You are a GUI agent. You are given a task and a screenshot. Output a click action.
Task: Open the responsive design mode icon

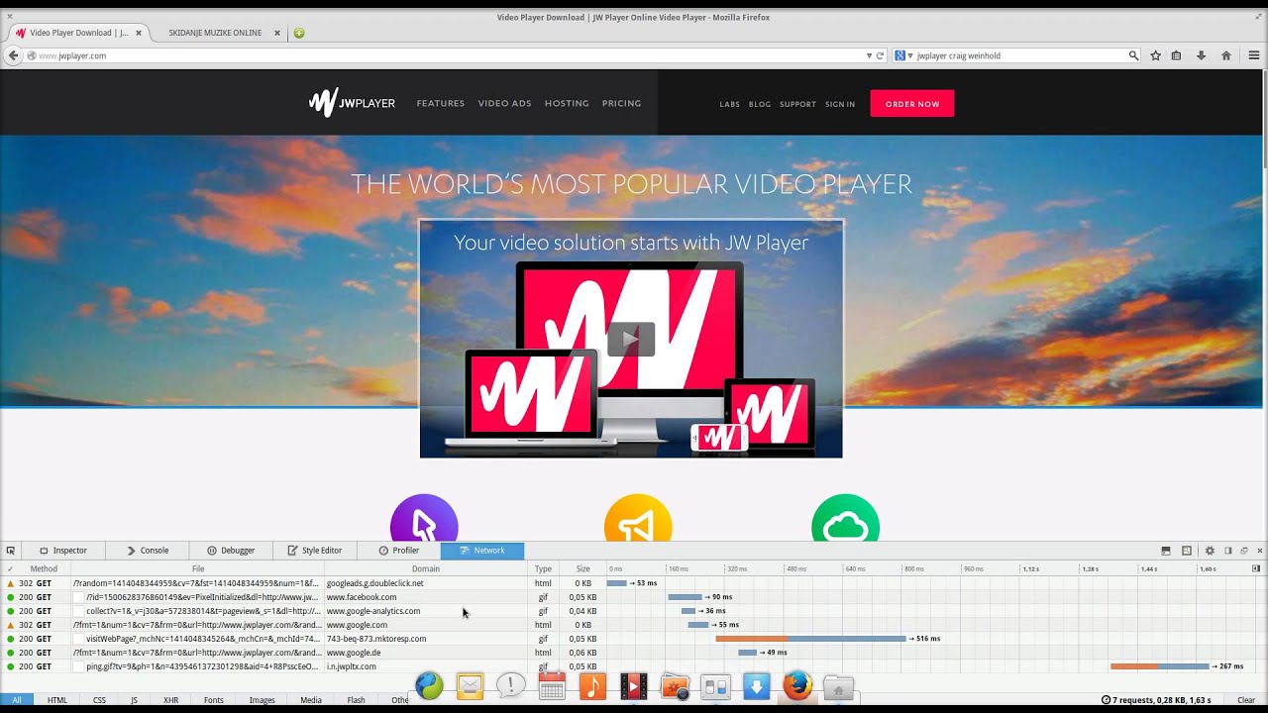[1187, 551]
